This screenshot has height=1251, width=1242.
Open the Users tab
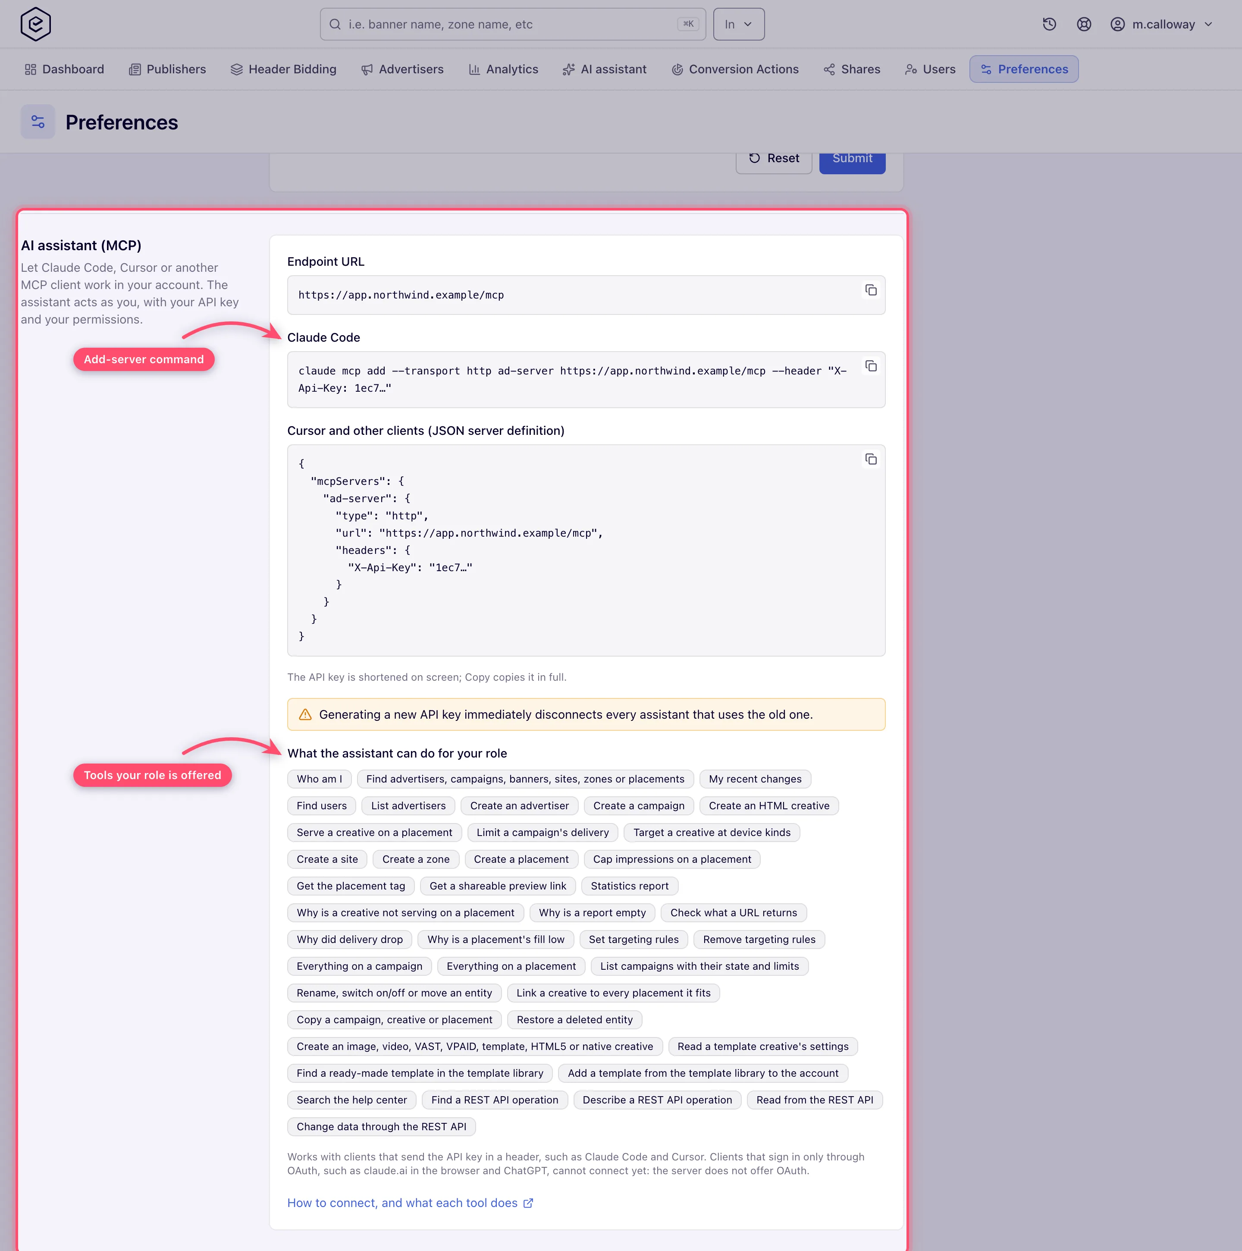930,69
